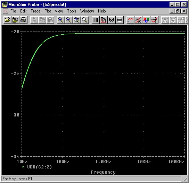Open the Trace menu

[x=35, y=11]
